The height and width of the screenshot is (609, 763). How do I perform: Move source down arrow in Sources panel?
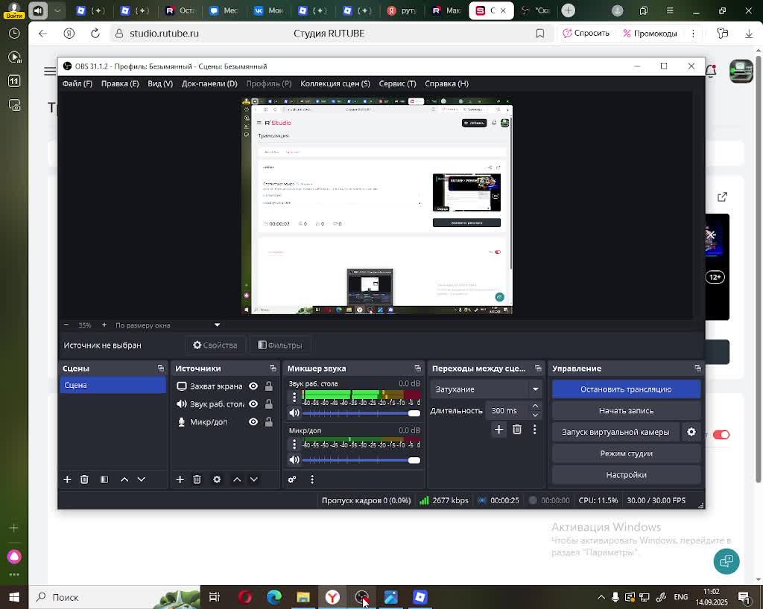[254, 479]
